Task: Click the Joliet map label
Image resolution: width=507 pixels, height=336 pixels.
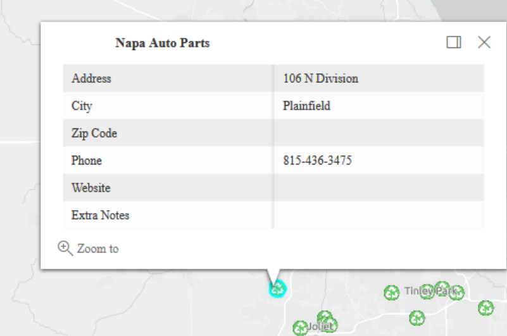Action: point(320,327)
